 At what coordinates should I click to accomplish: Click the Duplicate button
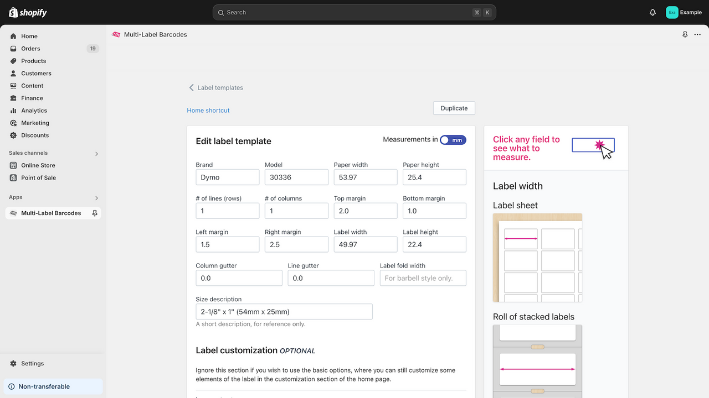tap(454, 108)
